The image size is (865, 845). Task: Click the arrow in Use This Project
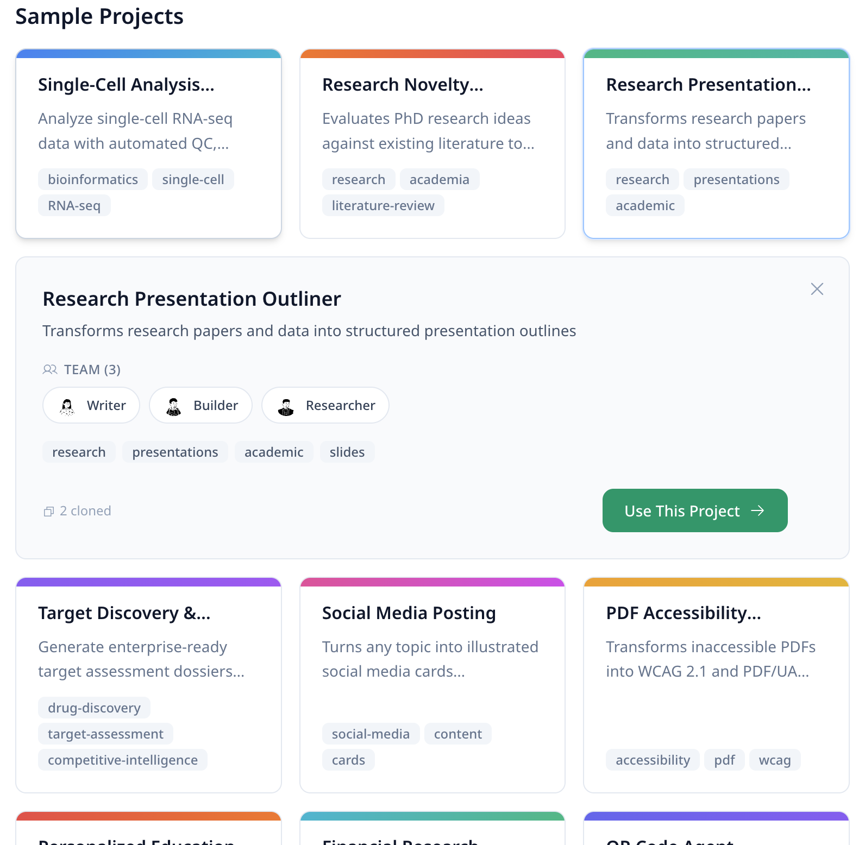[x=757, y=510]
